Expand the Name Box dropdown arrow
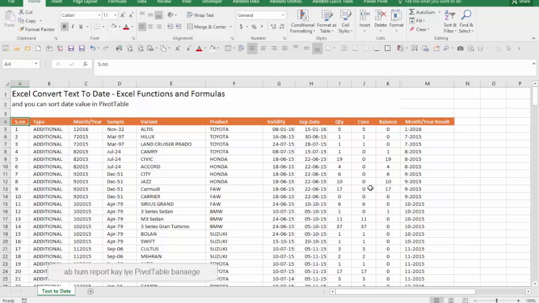 click(36, 64)
